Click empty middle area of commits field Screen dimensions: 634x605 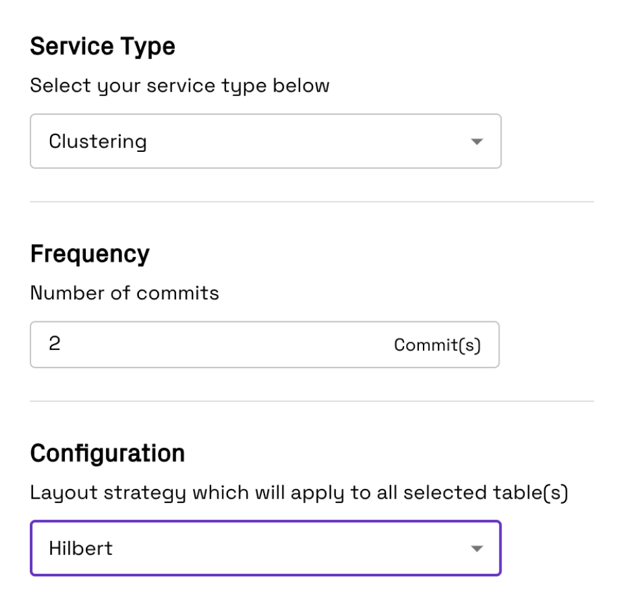pyautogui.click(x=227, y=344)
